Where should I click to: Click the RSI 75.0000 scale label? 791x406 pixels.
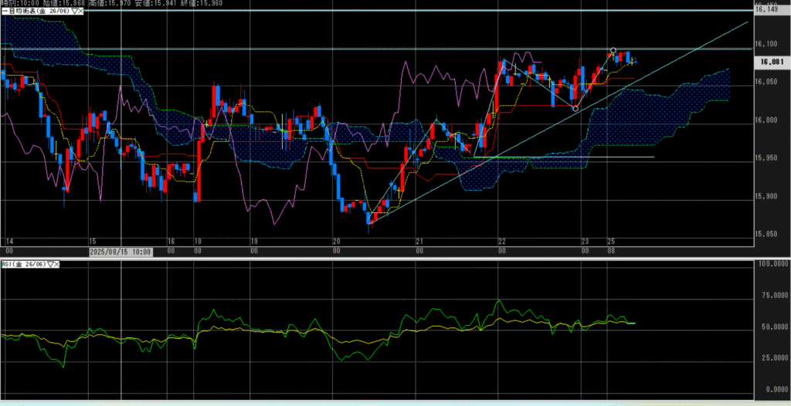770,295
